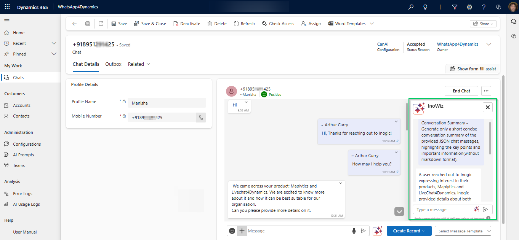Image resolution: width=519 pixels, height=240 pixels.
Task: Click the plus attachment button in message box
Action: pyautogui.click(x=242, y=231)
